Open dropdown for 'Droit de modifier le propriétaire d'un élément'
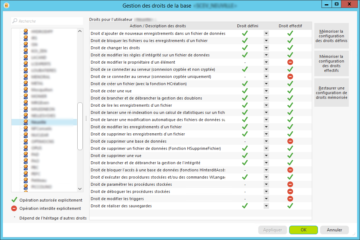This screenshot has width=360, height=240. [266, 62]
